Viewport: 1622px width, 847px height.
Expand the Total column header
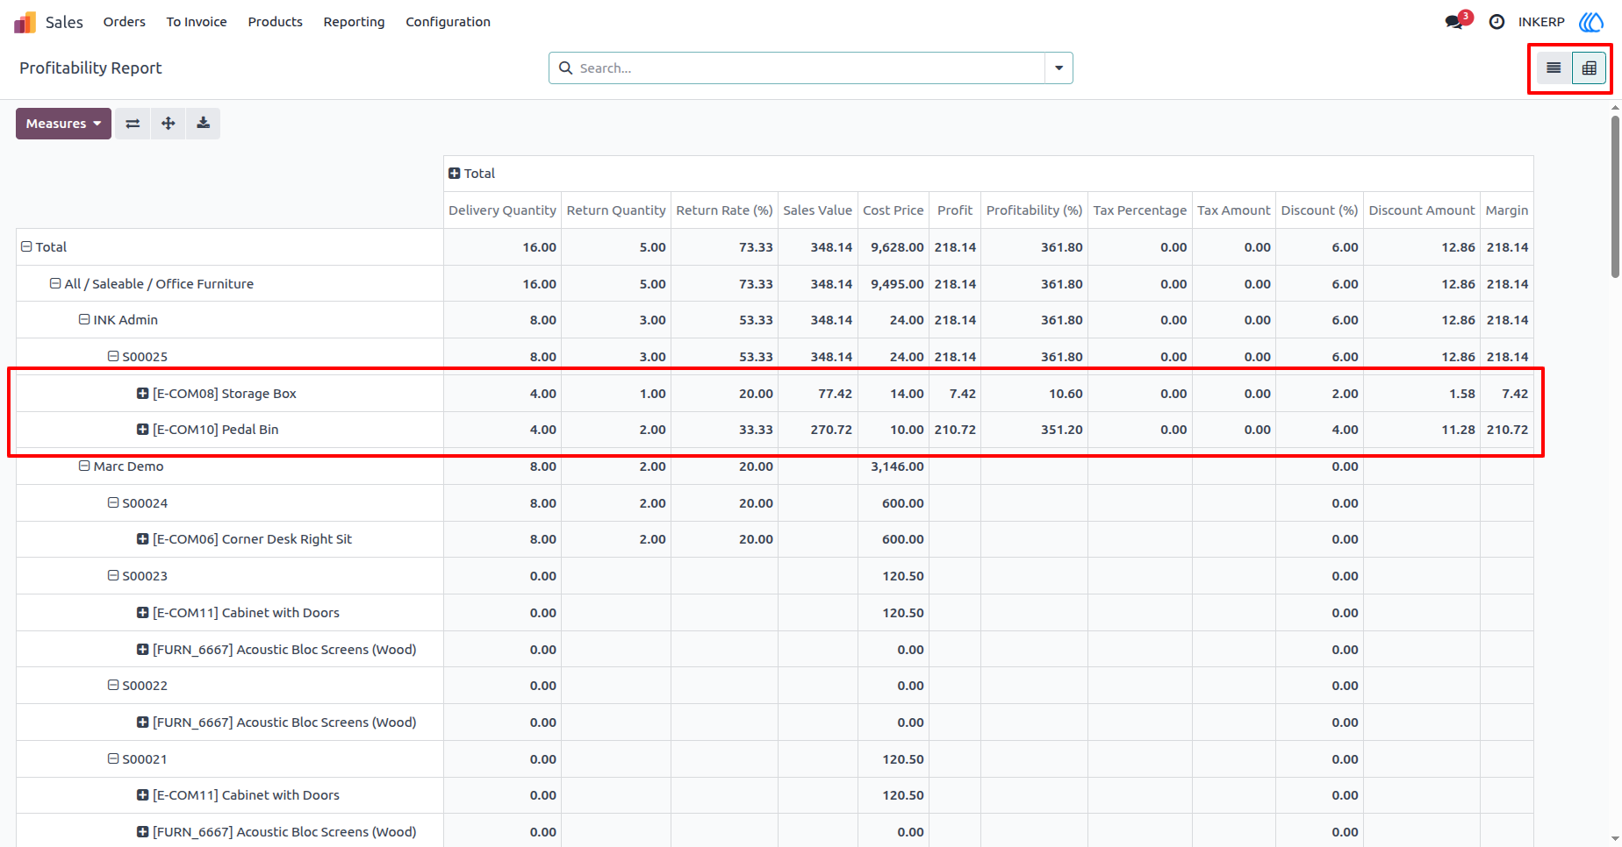click(x=454, y=174)
